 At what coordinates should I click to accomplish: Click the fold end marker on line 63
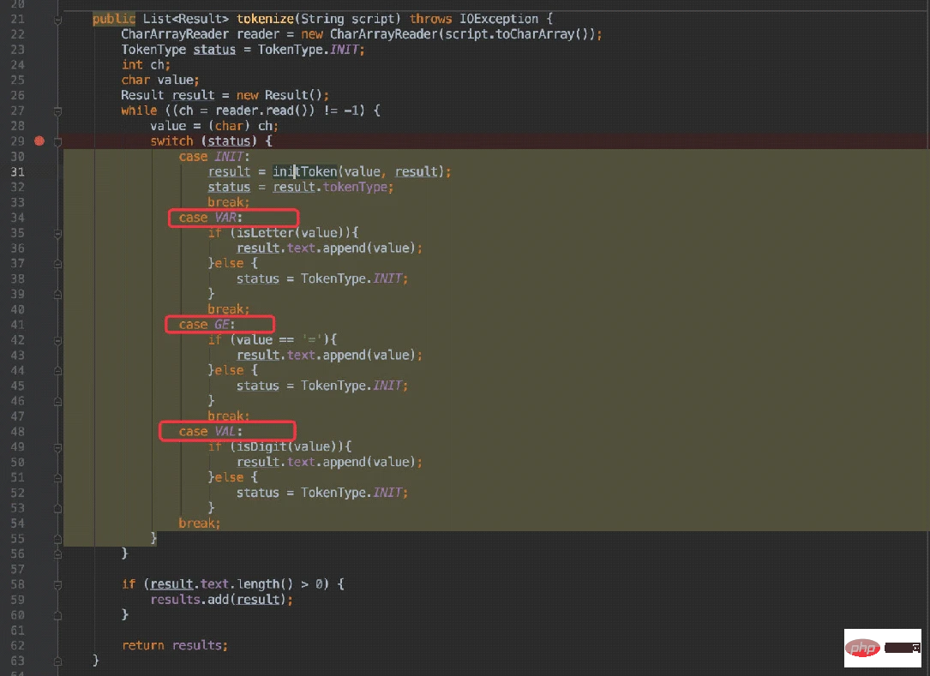[x=57, y=661]
